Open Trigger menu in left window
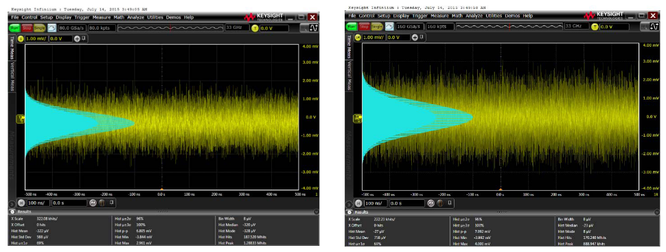The width and height of the screenshot is (666, 252). point(82,17)
